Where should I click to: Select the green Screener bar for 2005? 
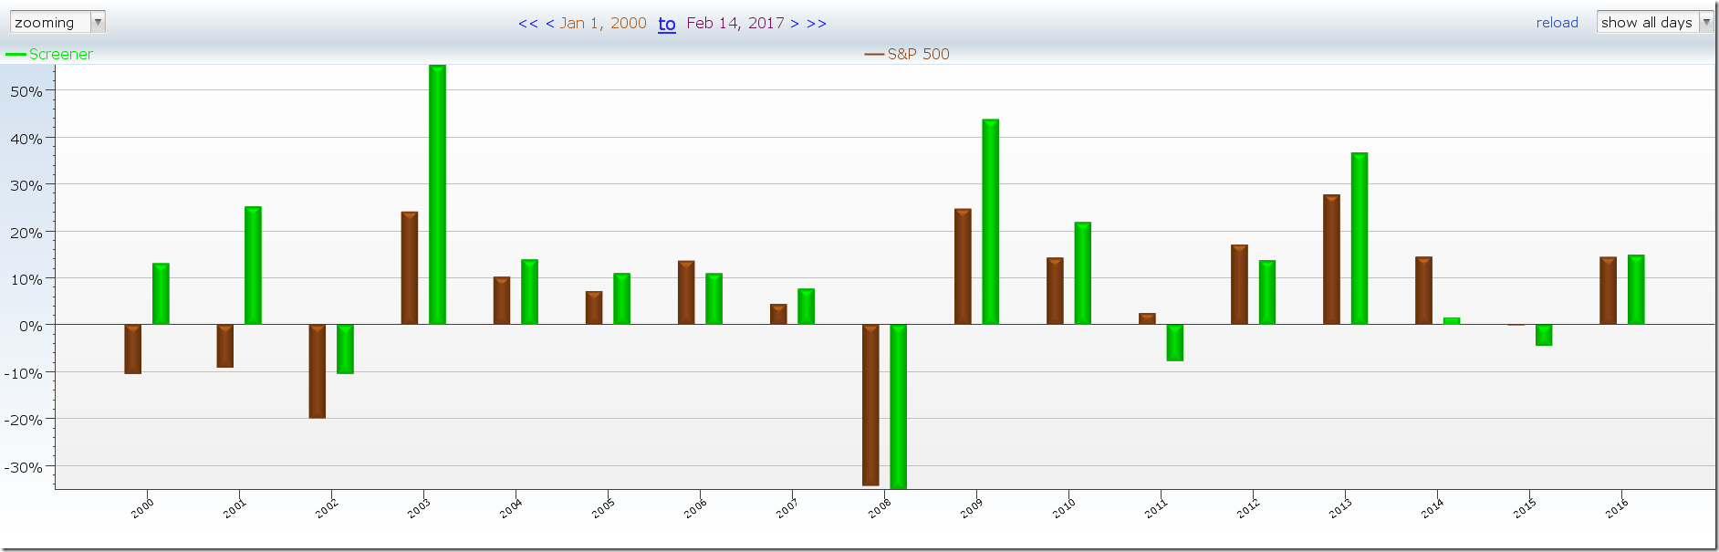[621, 298]
